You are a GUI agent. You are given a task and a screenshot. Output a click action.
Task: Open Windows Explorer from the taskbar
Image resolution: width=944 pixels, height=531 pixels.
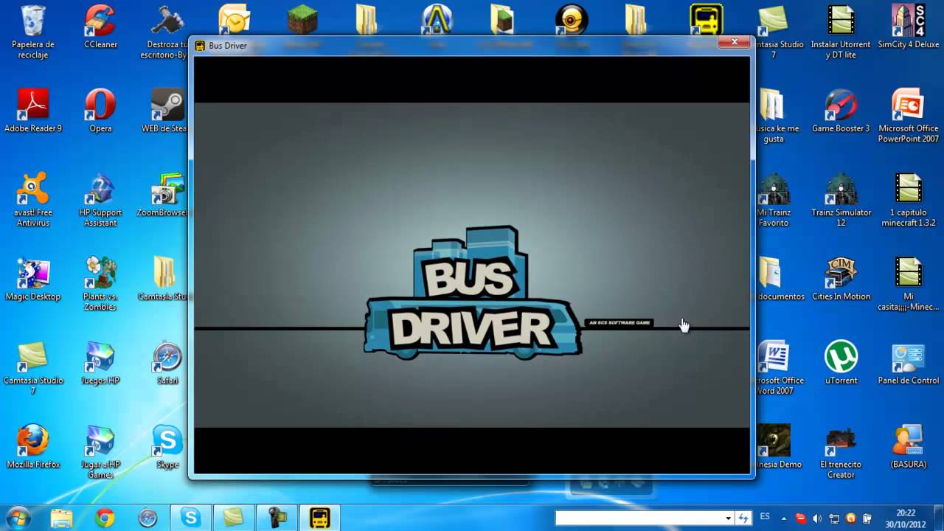click(x=62, y=518)
